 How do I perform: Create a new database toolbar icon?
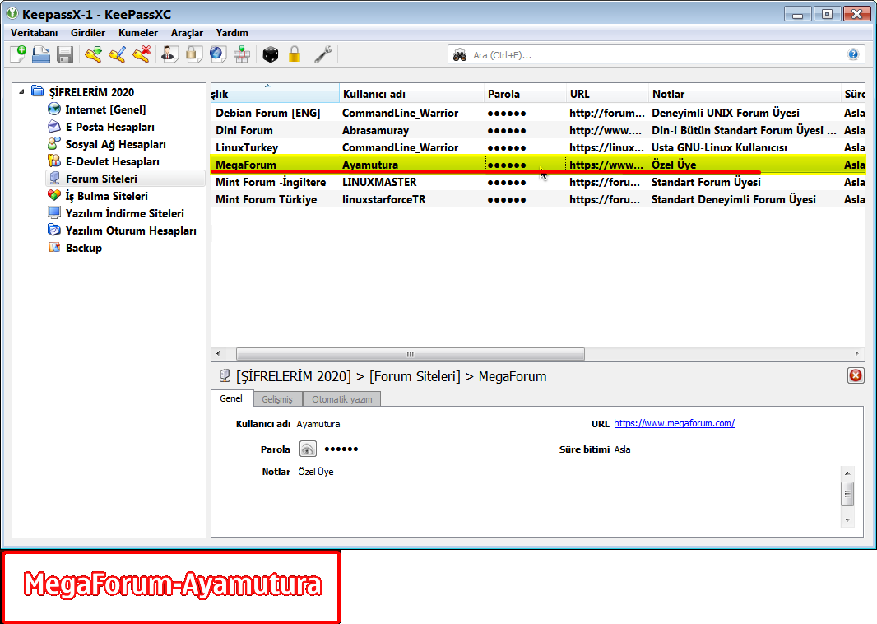(x=18, y=54)
